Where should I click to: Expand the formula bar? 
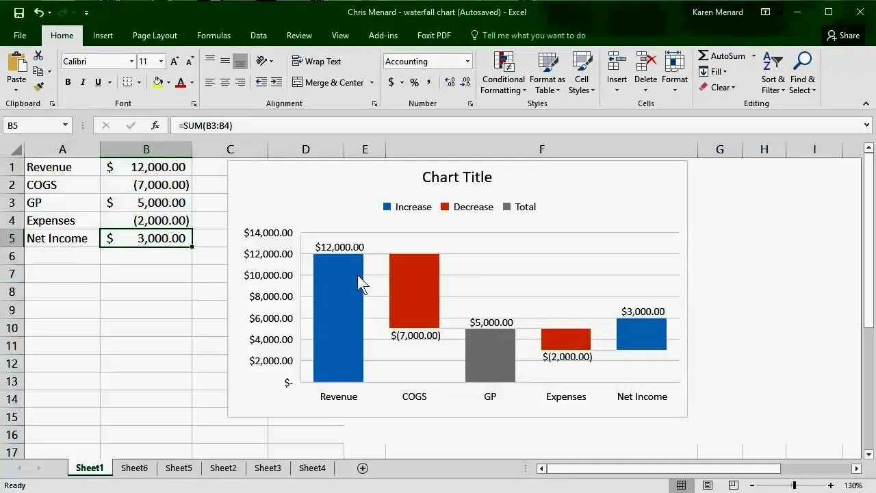(866, 125)
